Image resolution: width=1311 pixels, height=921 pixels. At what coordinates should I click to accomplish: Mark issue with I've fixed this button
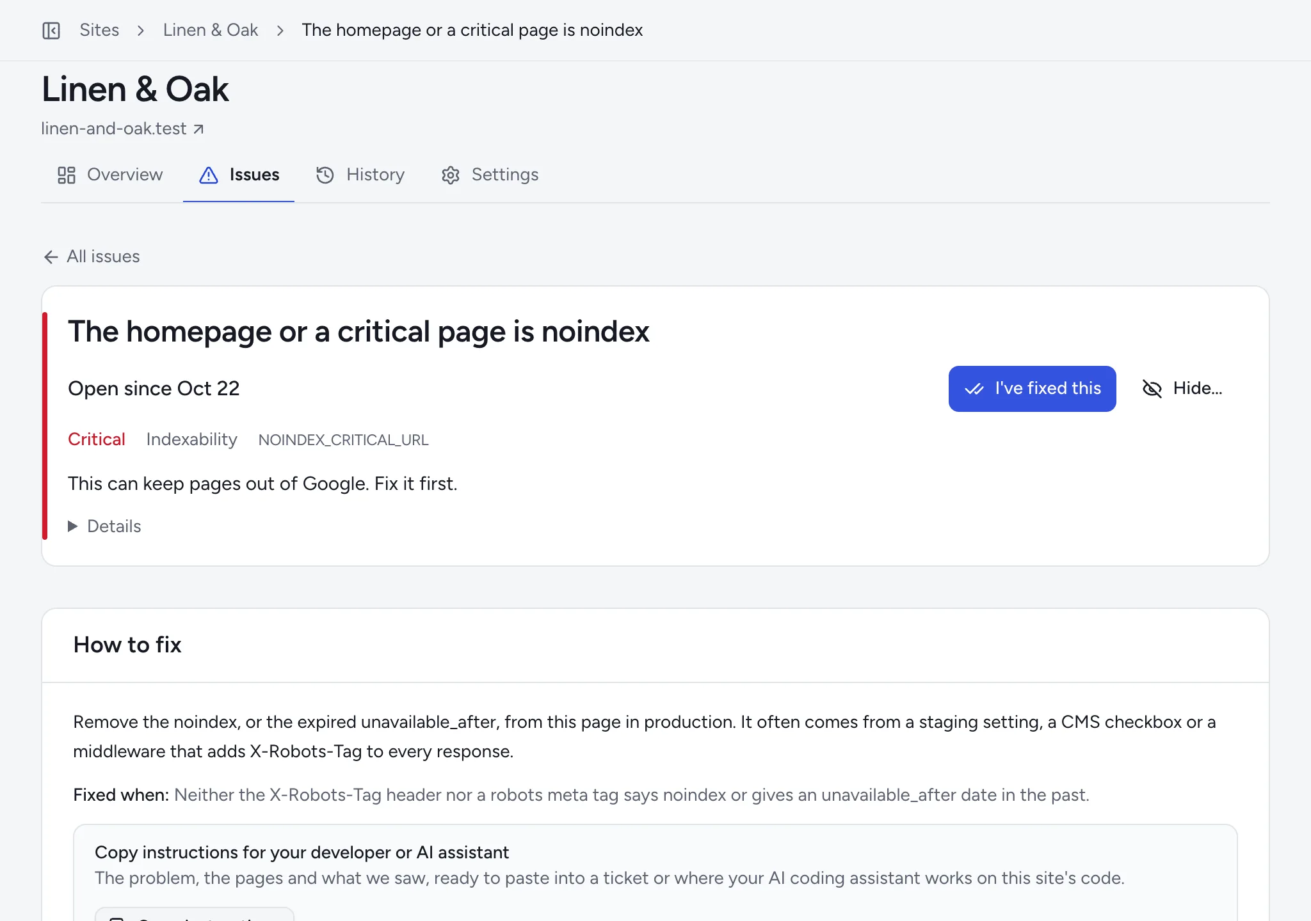[x=1032, y=389]
